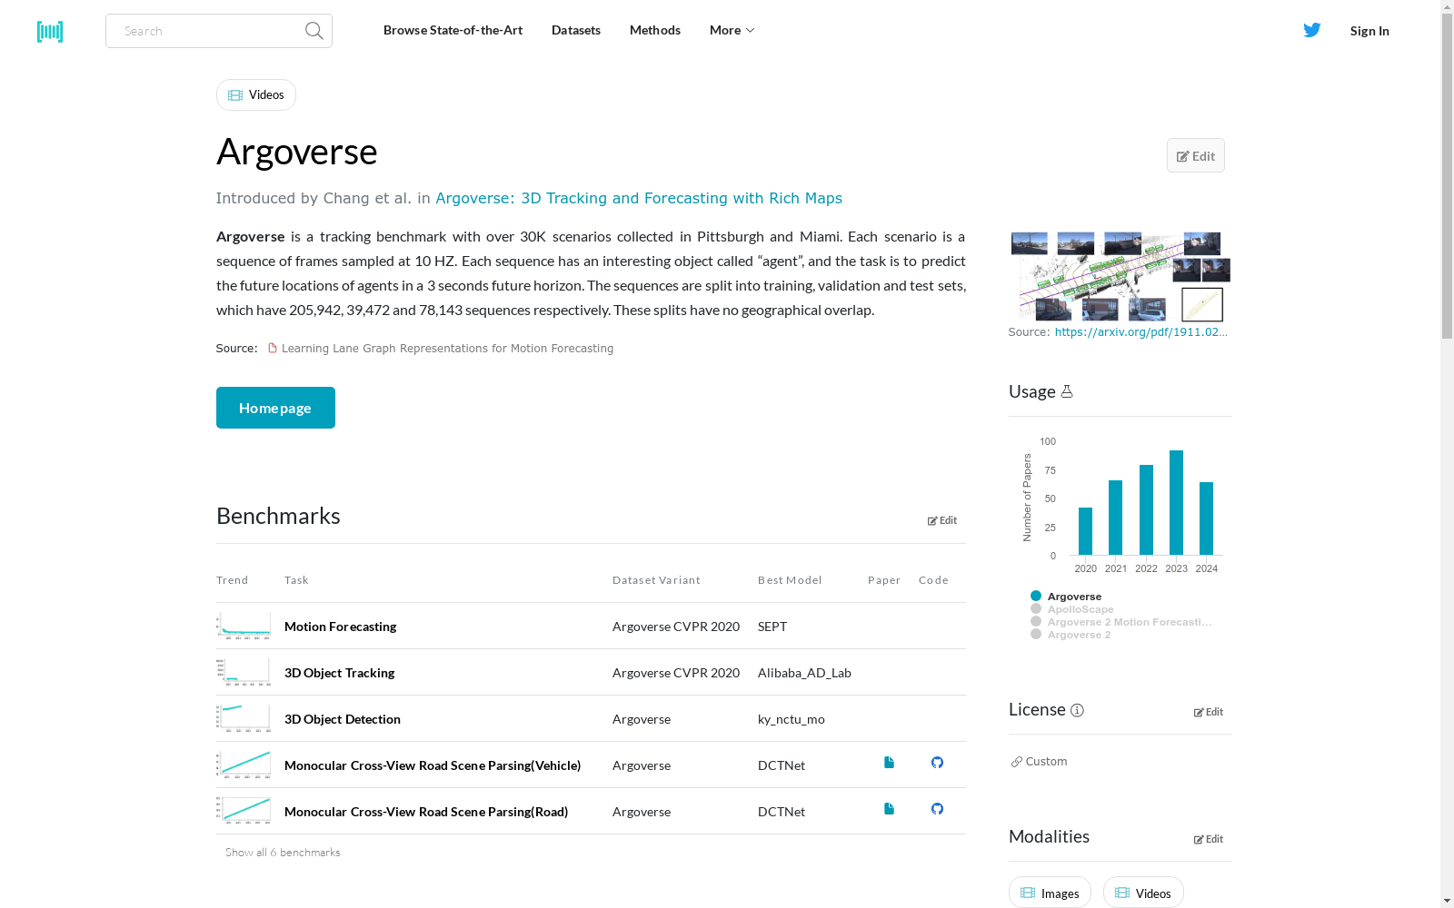Screen dimensions: 1454x908
Task: Open Monocular Cross-View Road Scene Parsing(Vehicle) task
Action: (433, 765)
